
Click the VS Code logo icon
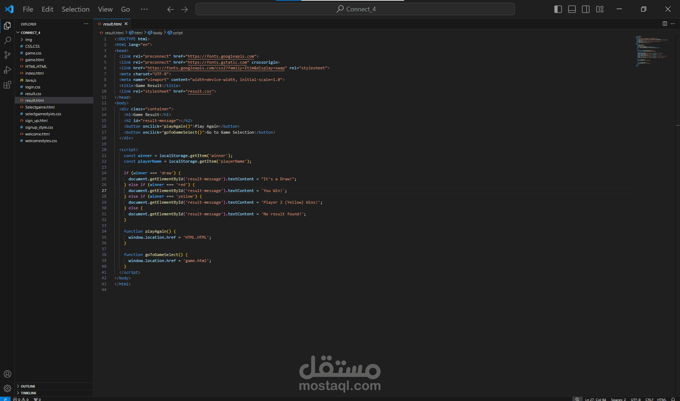[9, 9]
